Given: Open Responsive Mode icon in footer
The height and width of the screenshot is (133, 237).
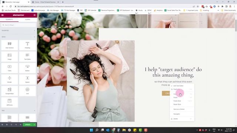Looking at the screenshot, I should 16,125.
